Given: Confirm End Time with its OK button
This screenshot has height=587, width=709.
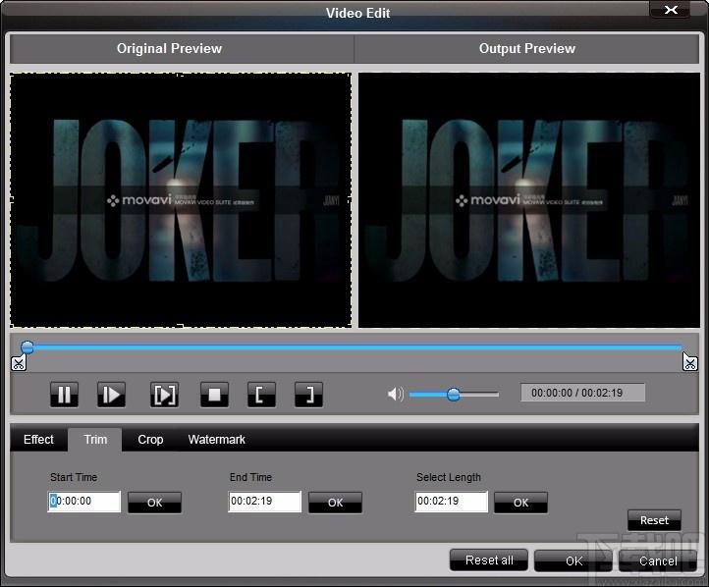Looking at the screenshot, I should pyautogui.click(x=335, y=503).
